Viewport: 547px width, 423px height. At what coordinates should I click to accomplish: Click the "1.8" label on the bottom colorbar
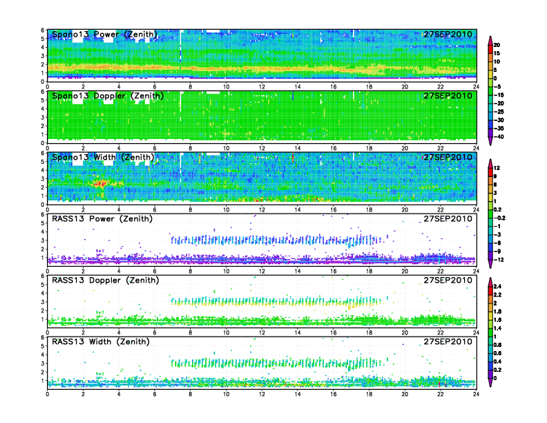coord(498,311)
